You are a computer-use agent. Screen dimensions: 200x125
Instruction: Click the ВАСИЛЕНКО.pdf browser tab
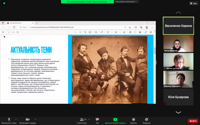click(x=17, y=23)
